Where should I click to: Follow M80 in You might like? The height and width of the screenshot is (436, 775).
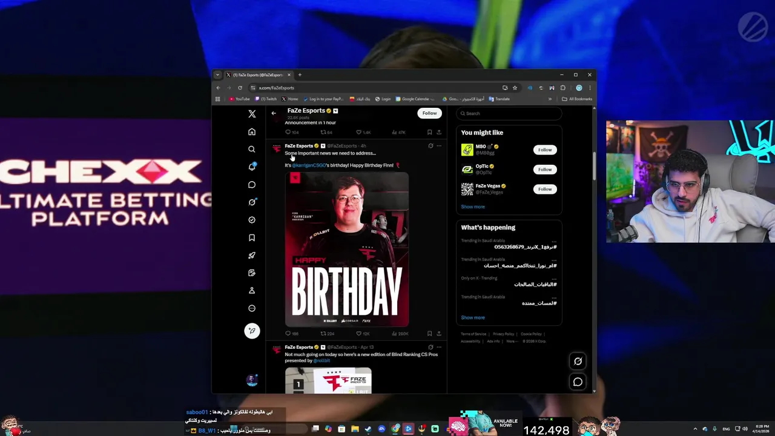coord(545,150)
